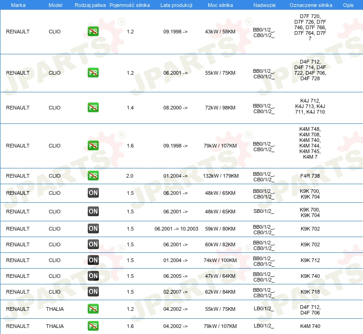The image size is (363, 334).
Task: Click the diesel ON icon in the SB0/1/2_ row
Action: pos(93,212)
